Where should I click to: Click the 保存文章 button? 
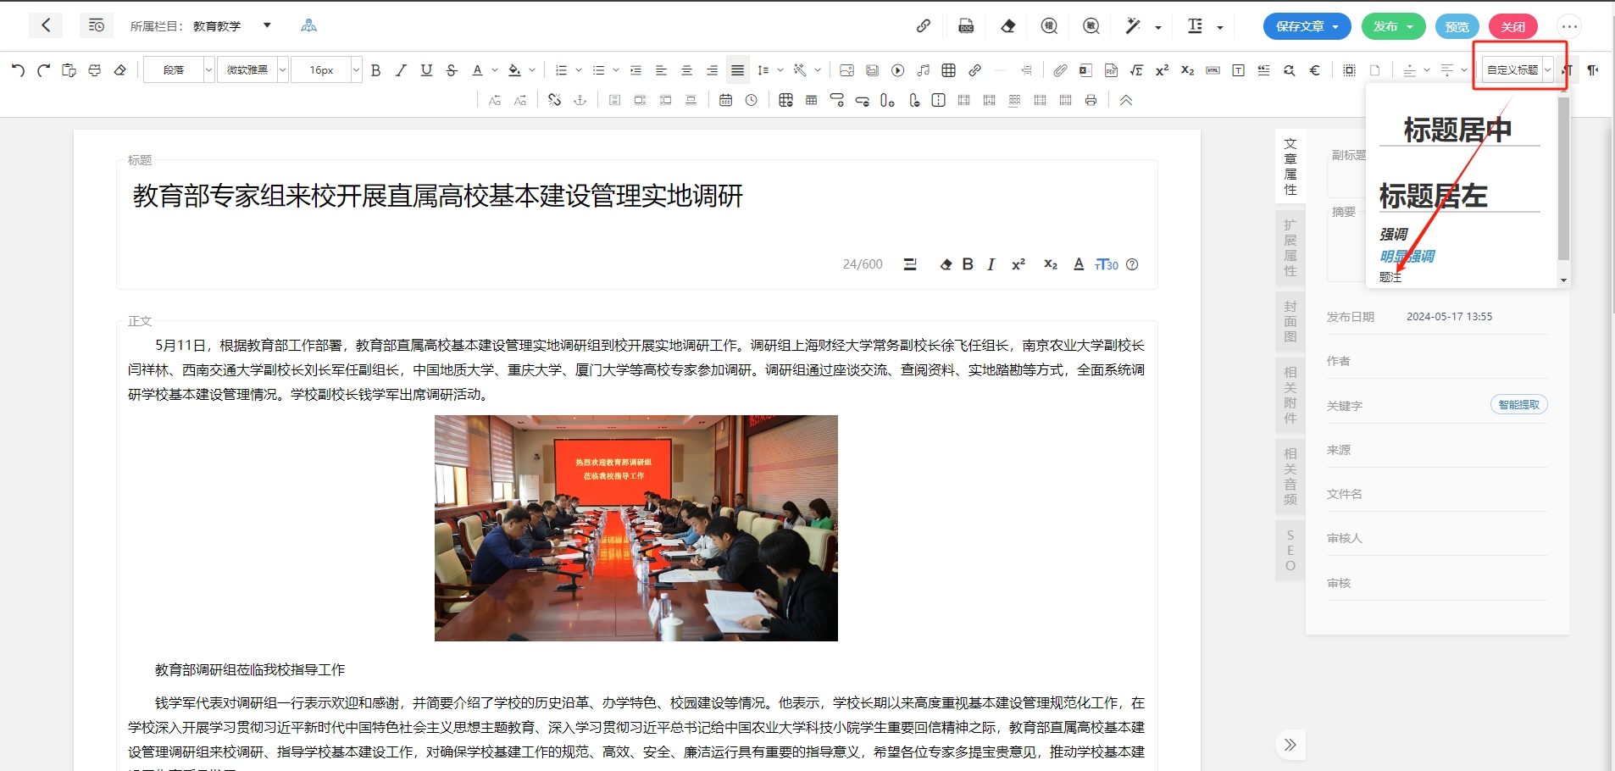[x=1306, y=26]
